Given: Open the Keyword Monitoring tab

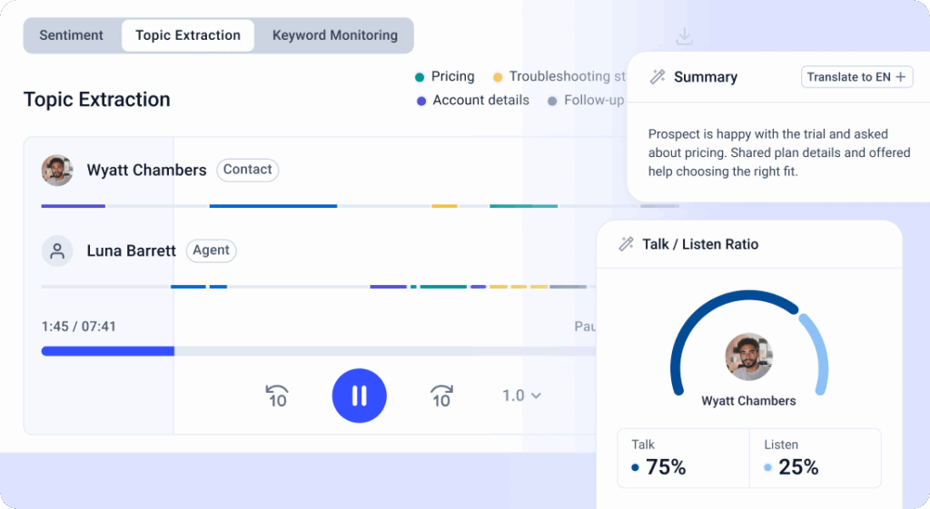Looking at the screenshot, I should pyautogui.click(x=335, y=35).
